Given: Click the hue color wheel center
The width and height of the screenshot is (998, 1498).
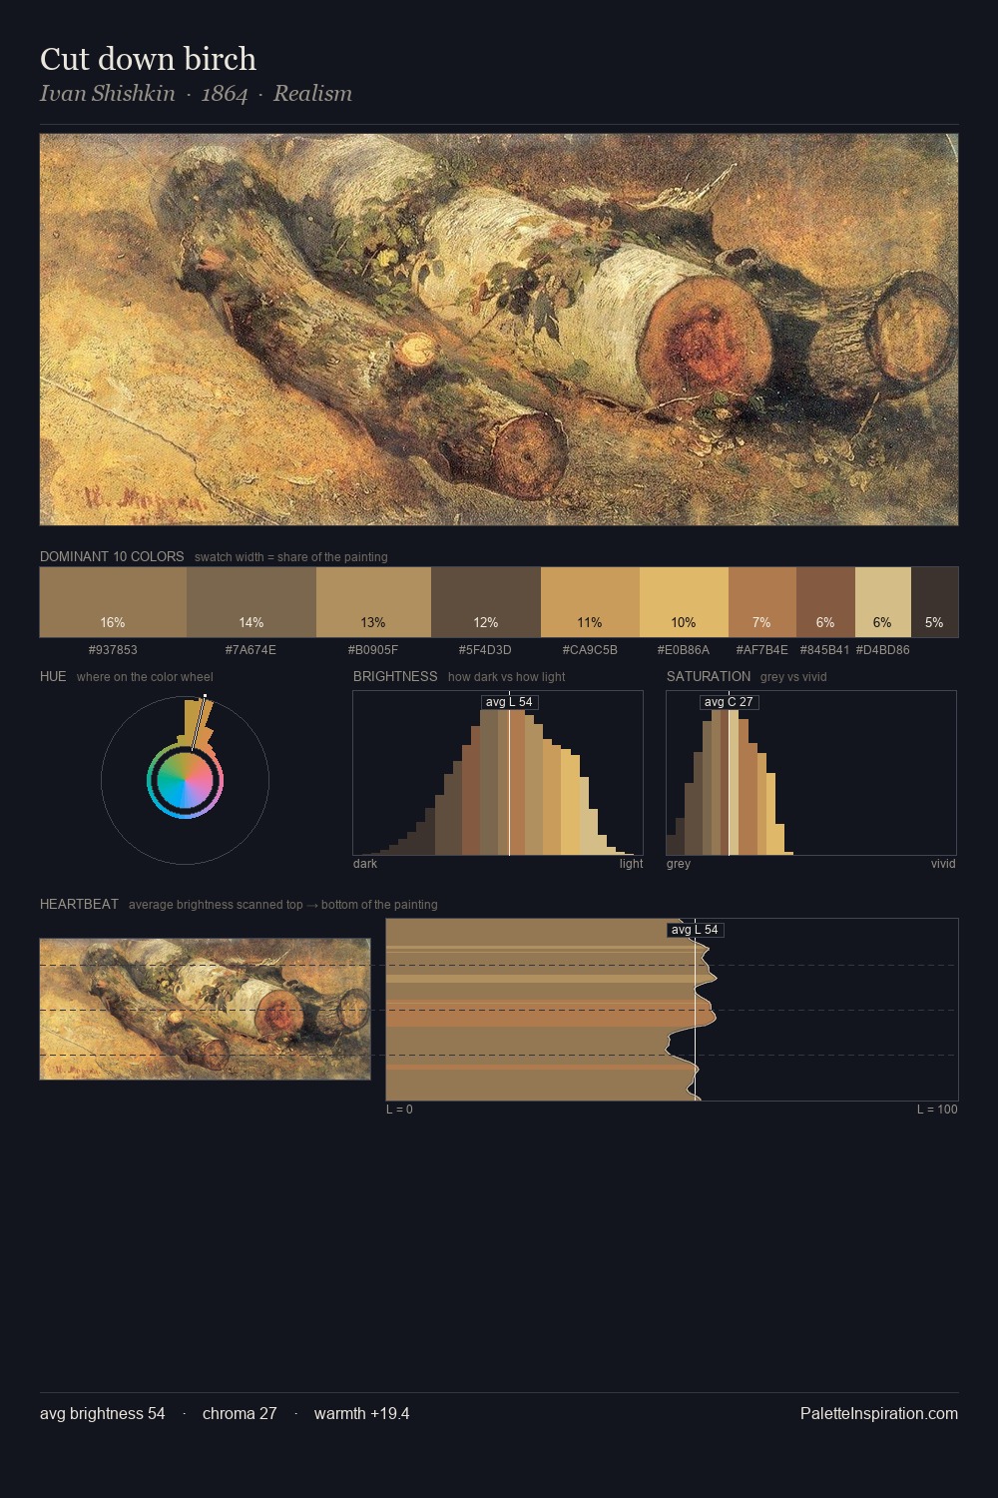Looking at the screenshot, I should coord(185,780).
